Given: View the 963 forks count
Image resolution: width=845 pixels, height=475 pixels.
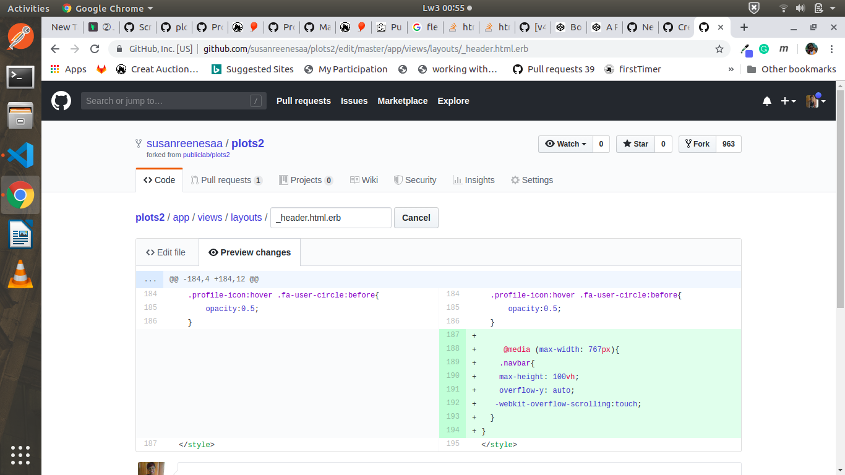Looking at the screenshot, I should (x=729, y=144).
